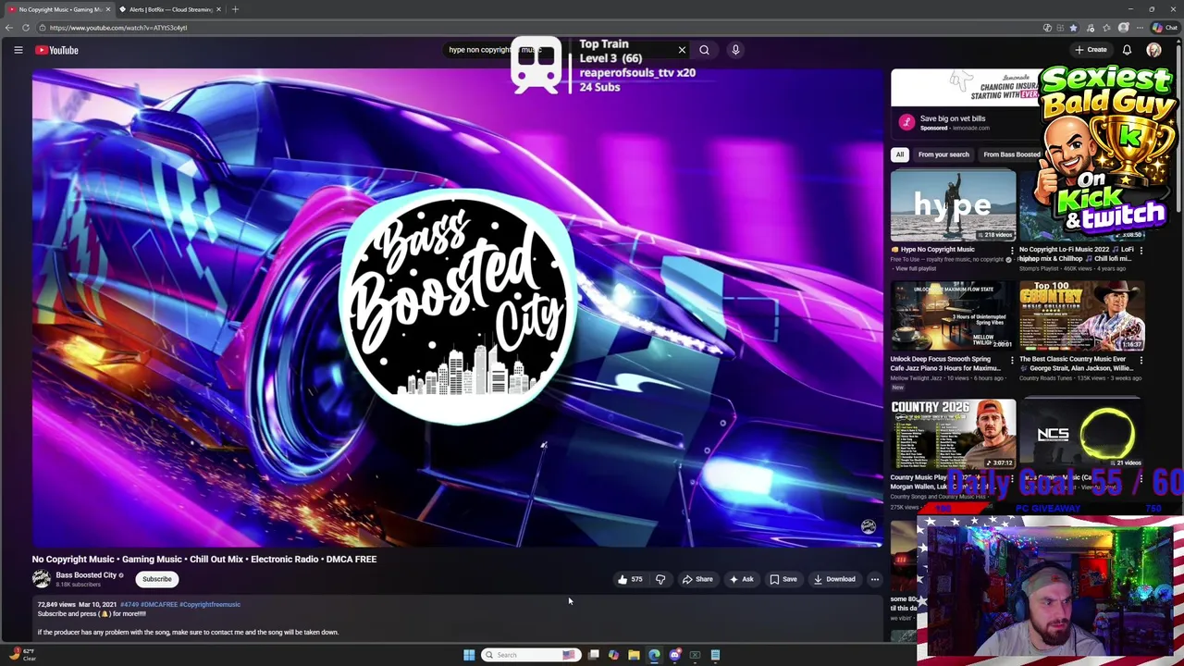
Task: Open the YouTube hamburger guide menu
Action: (18, 50)
